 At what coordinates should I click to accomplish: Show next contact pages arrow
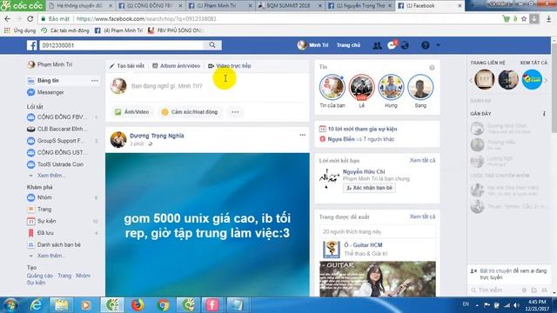pyautogui.click(x=546, y=80)
